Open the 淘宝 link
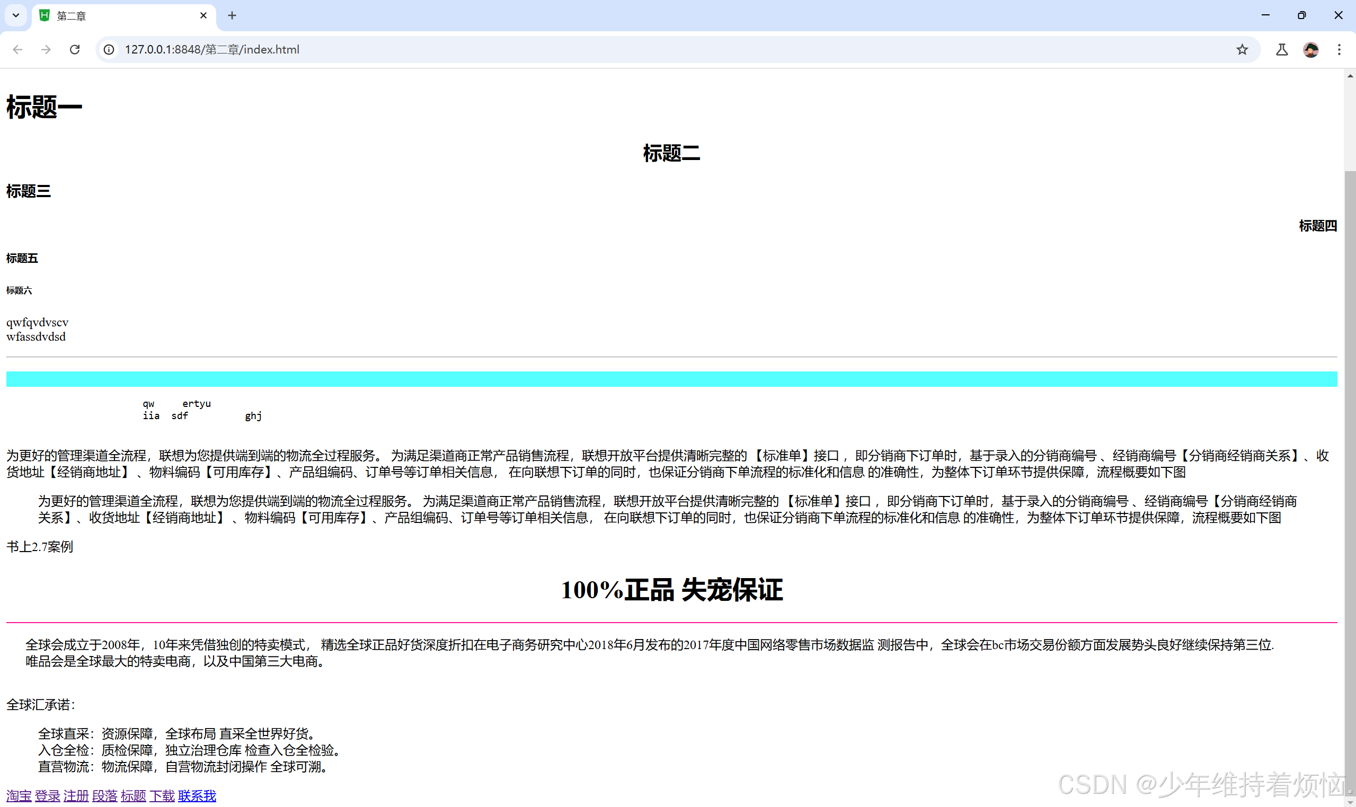 click(x=19, y=795)
